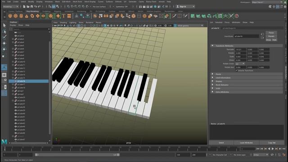Screen dimensions: 288x162
Task: Click the New Scene icon
Action: pos(24,7)
